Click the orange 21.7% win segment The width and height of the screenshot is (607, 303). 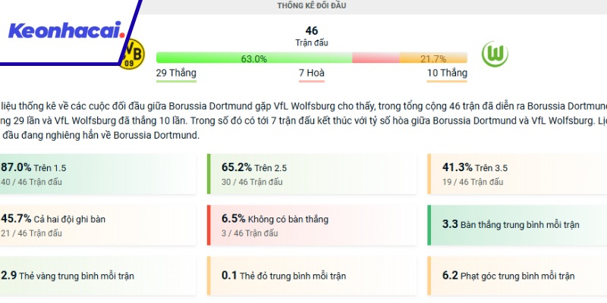(433, 58)
